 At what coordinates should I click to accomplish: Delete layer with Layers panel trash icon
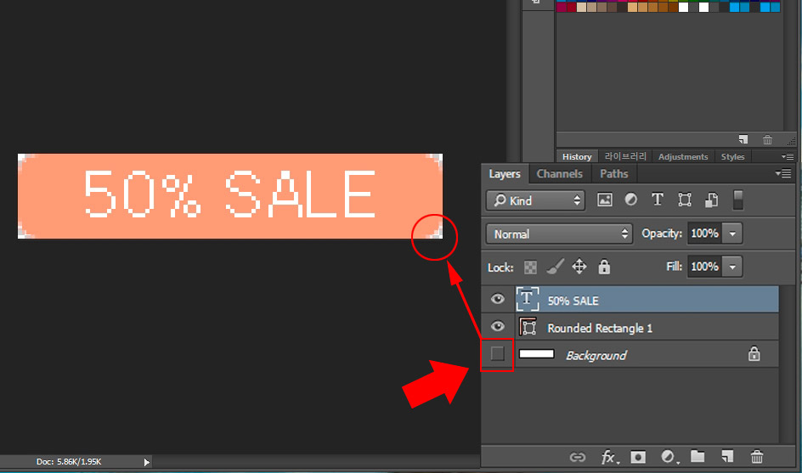coord(757,456)
